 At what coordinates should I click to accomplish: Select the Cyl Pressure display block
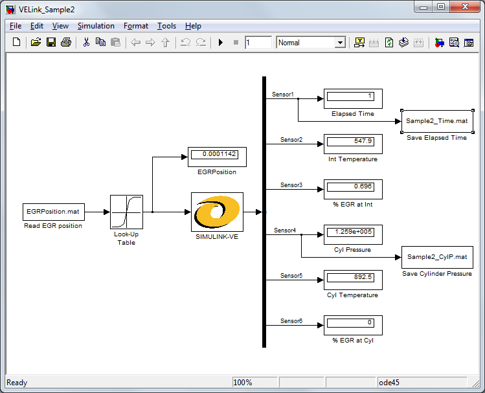click(x=353, y=234)
